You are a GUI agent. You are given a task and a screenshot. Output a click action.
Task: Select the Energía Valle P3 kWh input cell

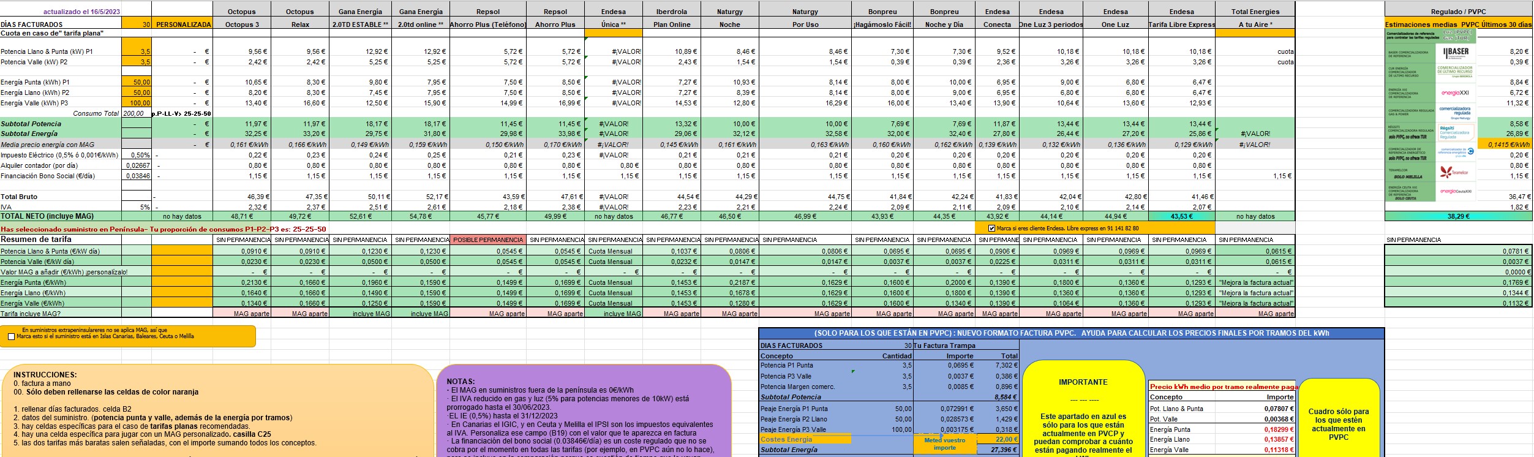[137, 103]
